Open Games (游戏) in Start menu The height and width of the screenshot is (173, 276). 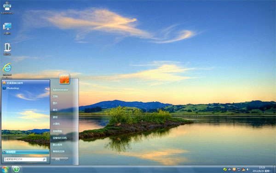pyautogui.click(x=55, y=117)
